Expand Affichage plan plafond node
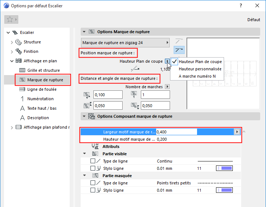The width and height of the screenshot is (266, 207). 12,128
